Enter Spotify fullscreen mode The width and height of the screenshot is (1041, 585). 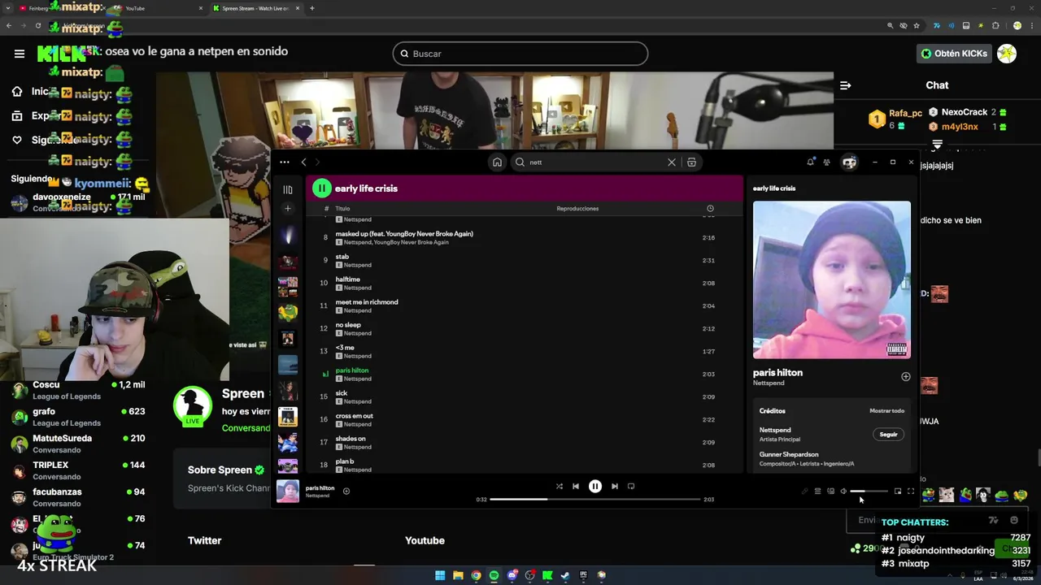coord(911,491)
